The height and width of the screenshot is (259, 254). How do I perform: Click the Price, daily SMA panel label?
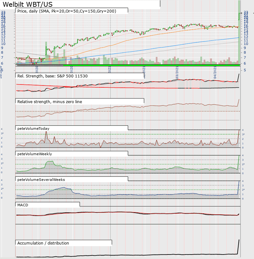pos(67,11)
